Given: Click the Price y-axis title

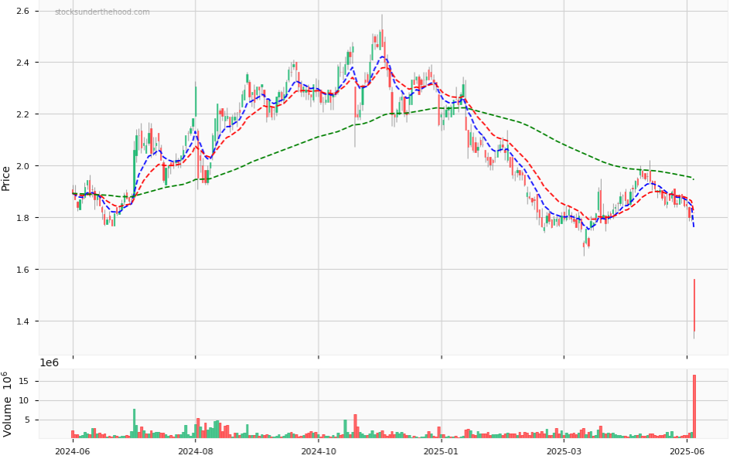Looking at the screenshot, I should click(6, 178).
